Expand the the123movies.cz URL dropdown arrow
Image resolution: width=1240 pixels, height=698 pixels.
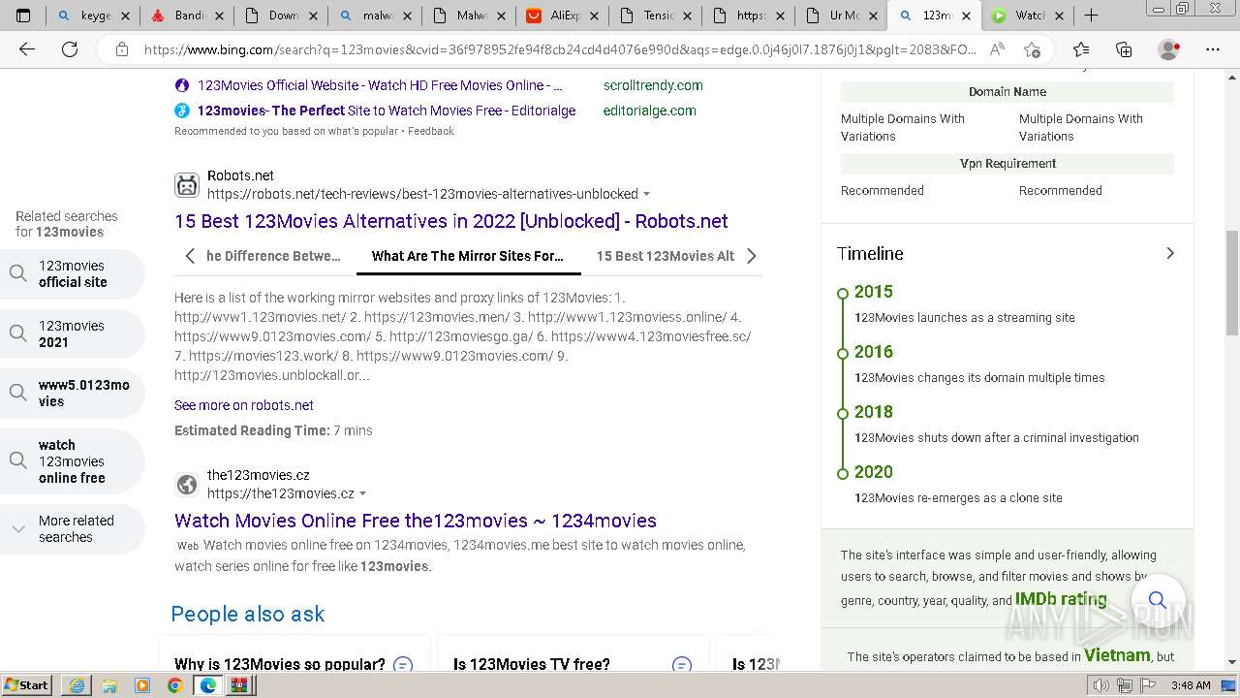click(x=363, y=493)
